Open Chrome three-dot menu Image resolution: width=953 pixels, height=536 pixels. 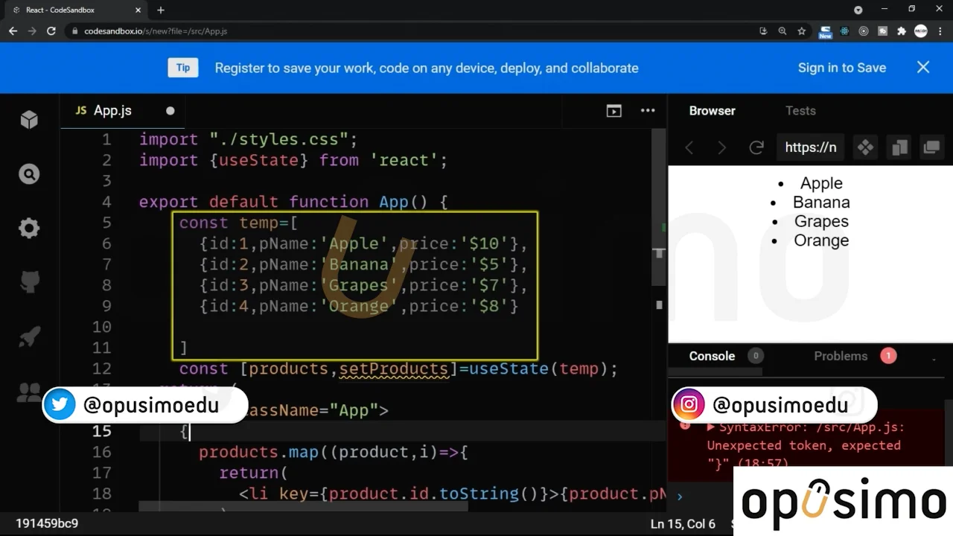click(940, 31)
